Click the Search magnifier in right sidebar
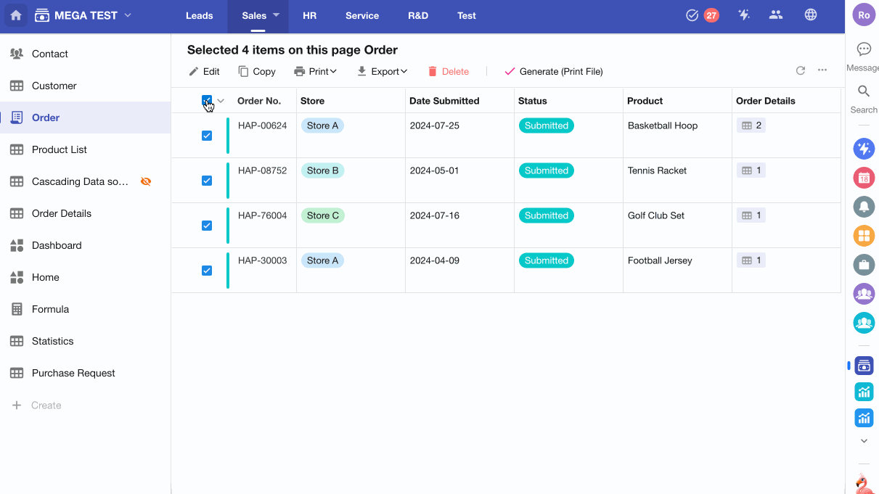879x494 pixels. point(864,91)
